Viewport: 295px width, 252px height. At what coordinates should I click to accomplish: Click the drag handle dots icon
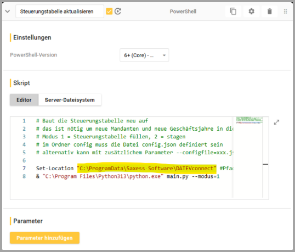tap(286, 12)
